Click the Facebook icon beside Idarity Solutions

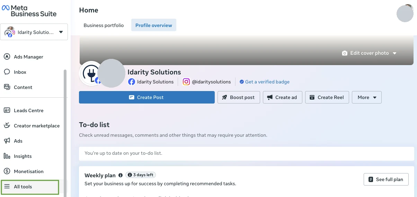[132, 82]
